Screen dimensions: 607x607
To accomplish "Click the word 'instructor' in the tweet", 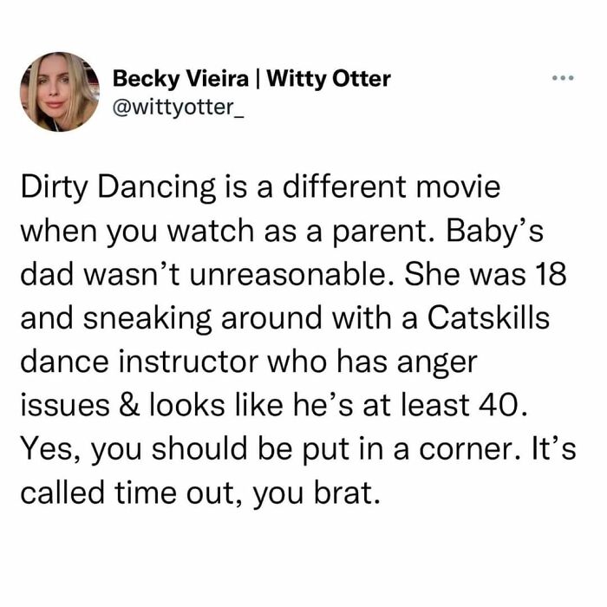I will coord(188,362).
